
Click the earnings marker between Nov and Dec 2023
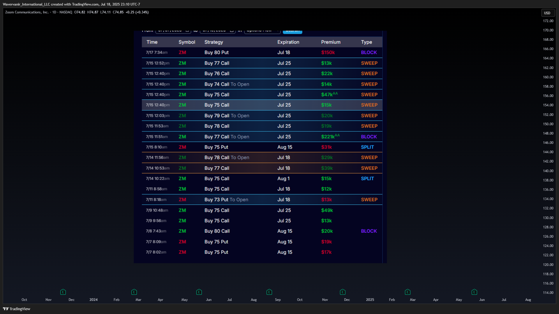tap(63, 292)
